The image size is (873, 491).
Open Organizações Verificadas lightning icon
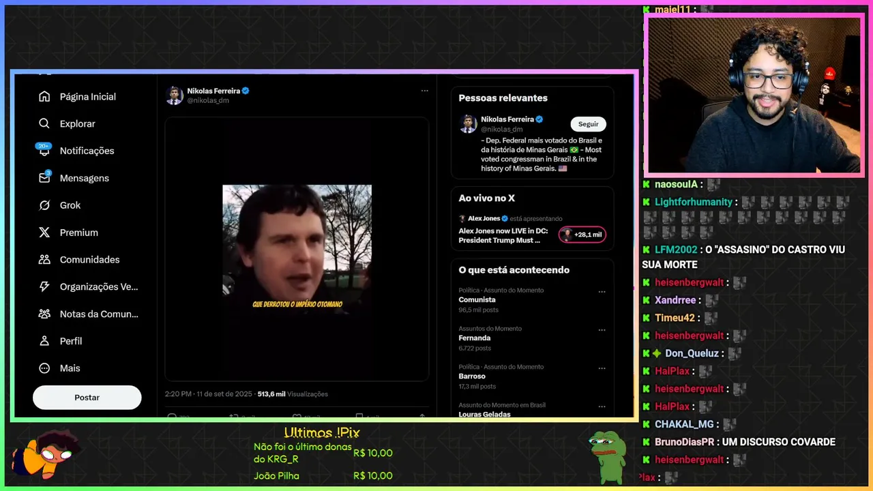click(x=44, y=287)
